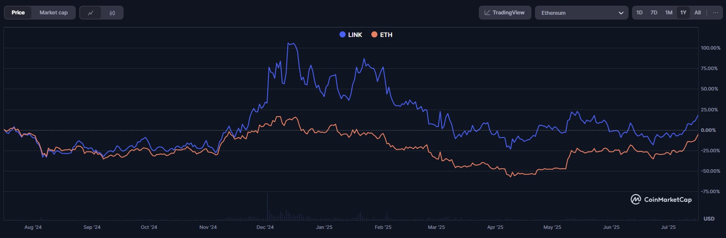Click the Feb '25 date label
The image size is (726, 238).
click(x=383, y=227)
